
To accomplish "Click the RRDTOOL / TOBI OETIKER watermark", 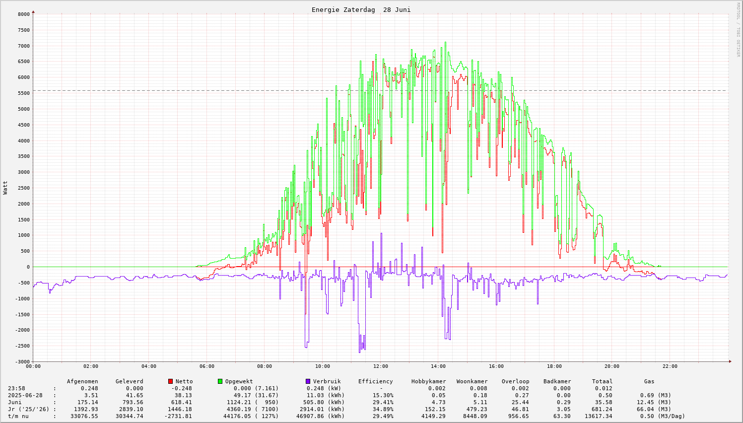I will [738, 30].
